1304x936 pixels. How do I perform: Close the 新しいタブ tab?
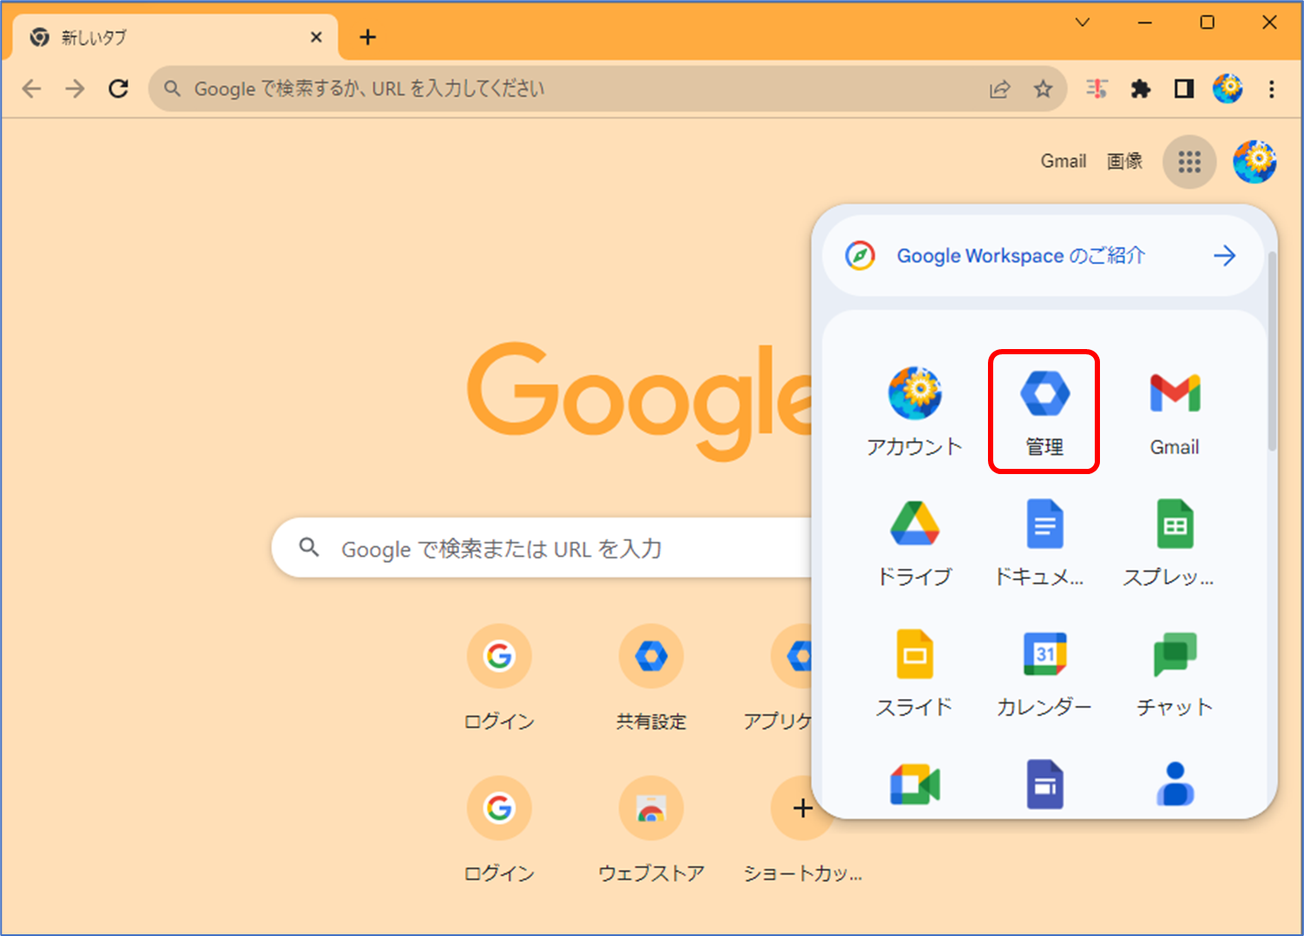pyautogui.click(x=316, y=37)
